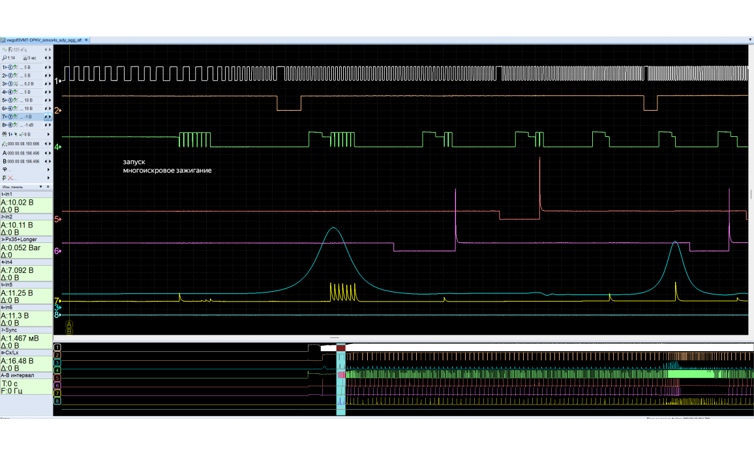Click cursor A marker at waveform bottom
Screen dimensions: 754x456
pos(69,324)
